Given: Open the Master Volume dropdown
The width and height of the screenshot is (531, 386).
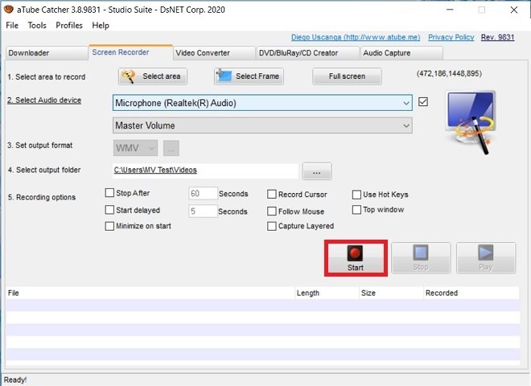Looking at the screenshot, I should (x=262, y=125).
